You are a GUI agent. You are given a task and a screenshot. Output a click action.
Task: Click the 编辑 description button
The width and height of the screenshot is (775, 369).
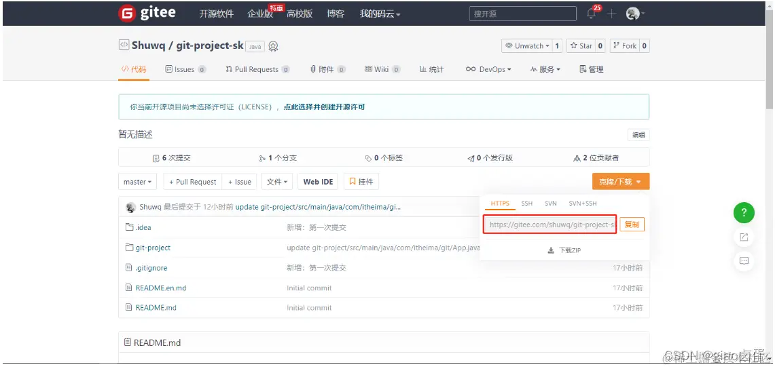pos(638,135)
